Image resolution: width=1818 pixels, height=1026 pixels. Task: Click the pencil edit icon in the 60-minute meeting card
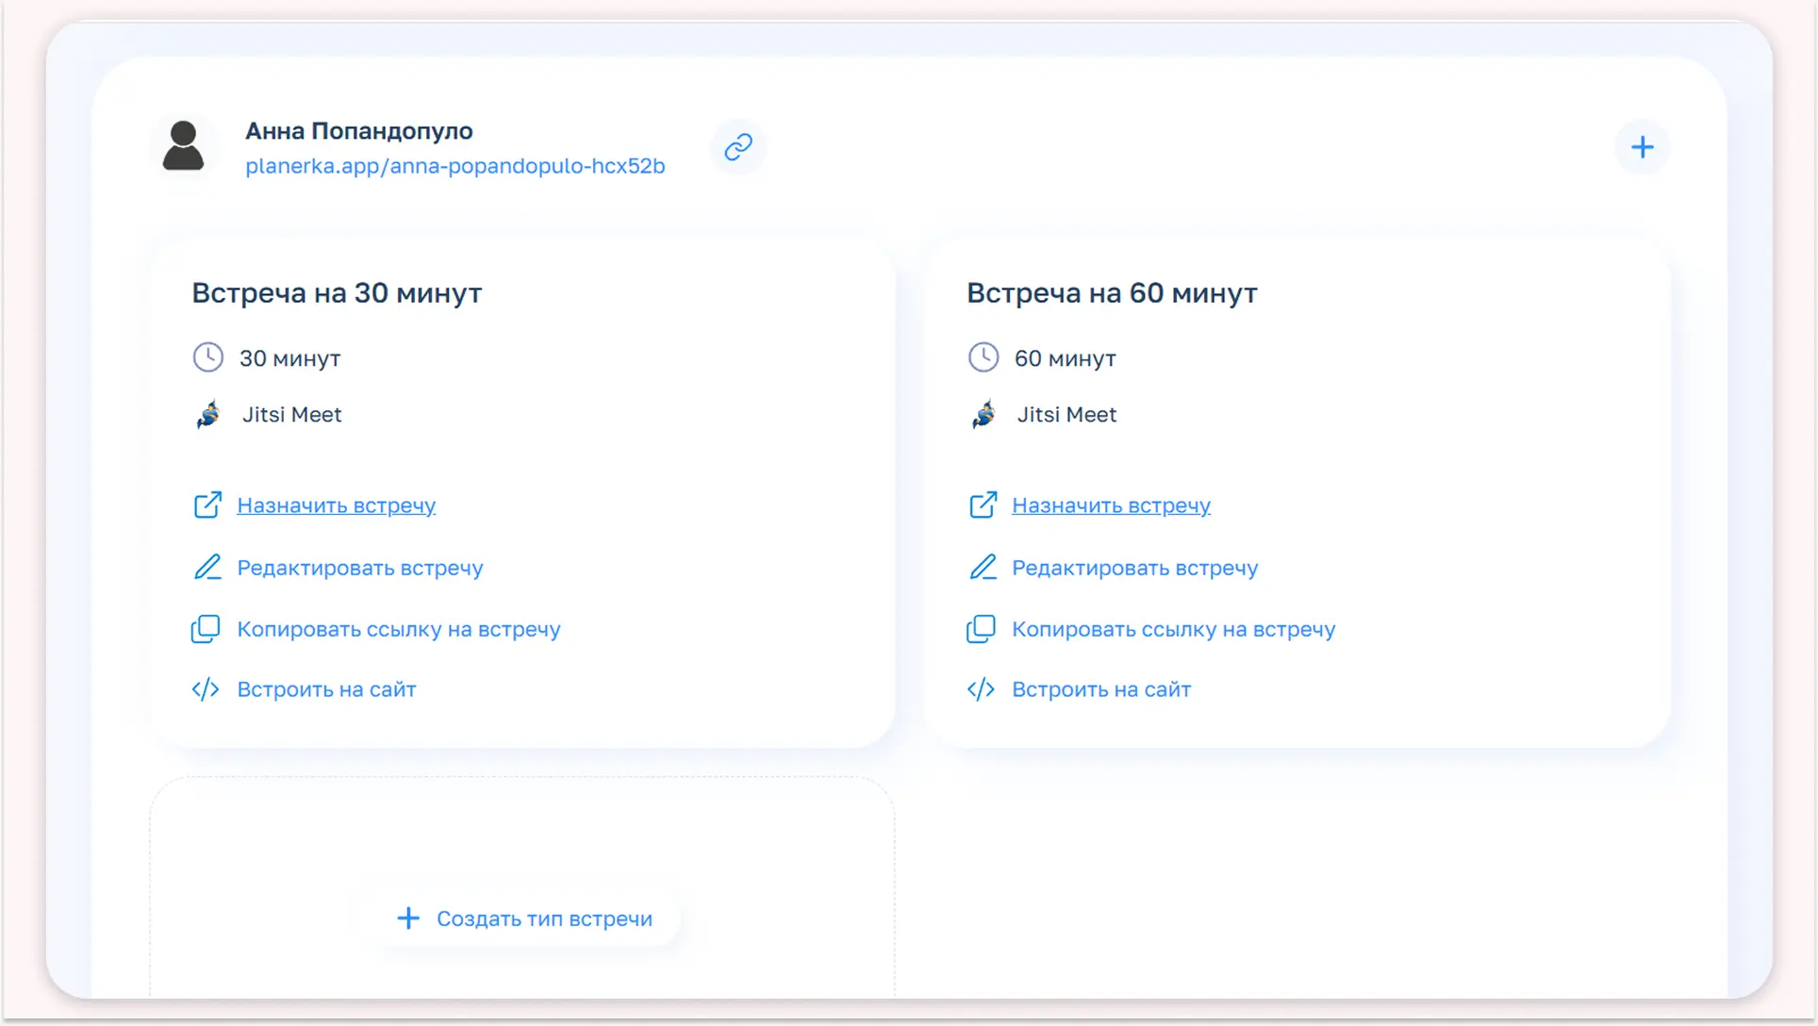tap(983, 568)
